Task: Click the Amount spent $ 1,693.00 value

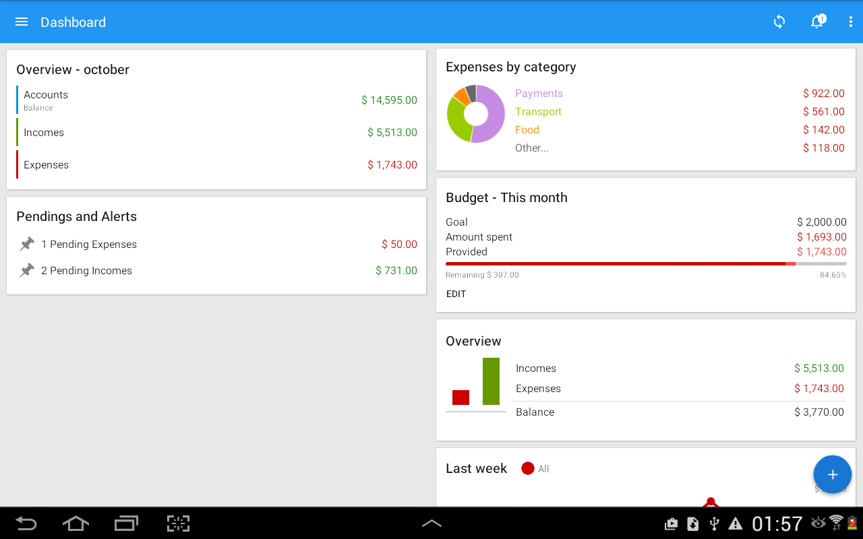Action: coord(822,236)
